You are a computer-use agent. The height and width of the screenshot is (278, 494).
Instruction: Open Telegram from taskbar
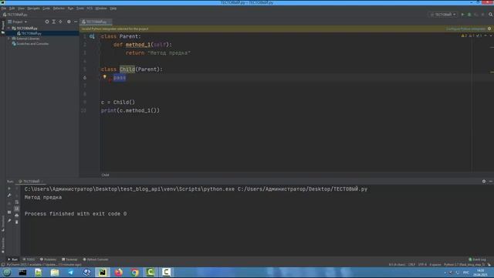tap(70, 273)
